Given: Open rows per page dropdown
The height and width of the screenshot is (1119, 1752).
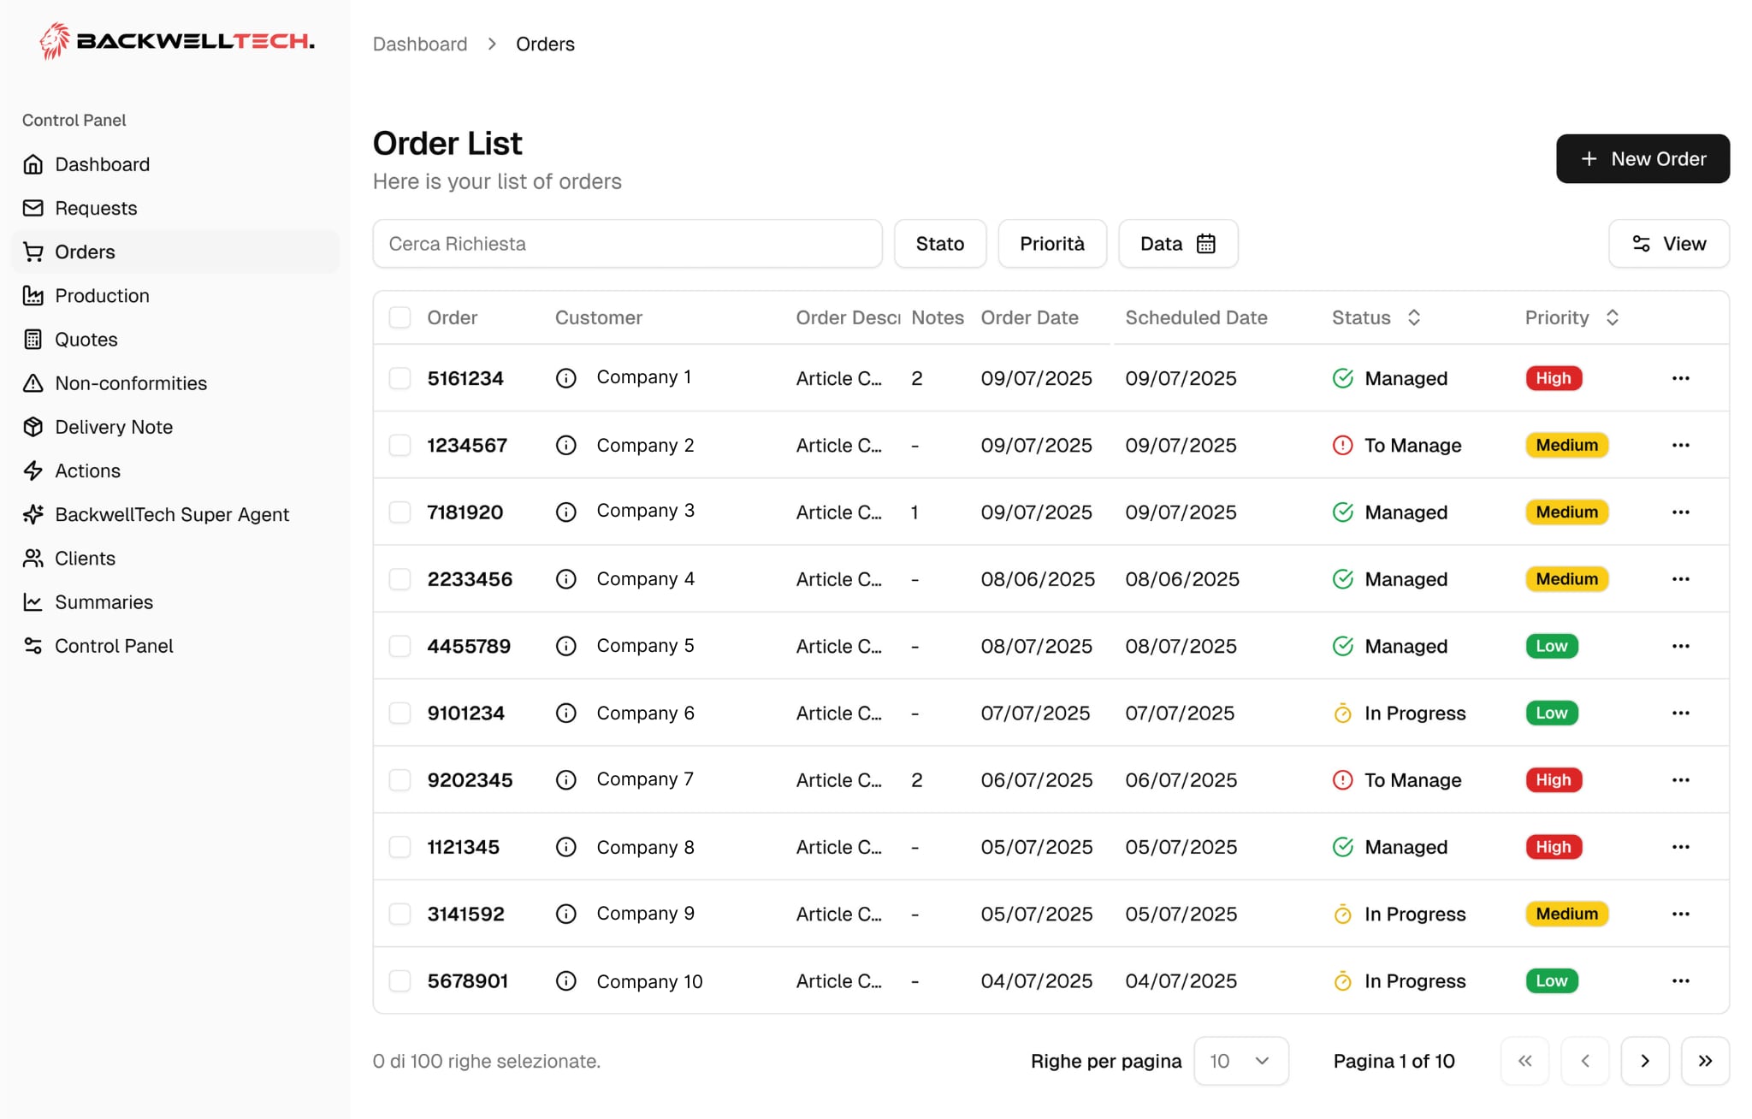Looking at the screenshot, I should click(x=1240, y=1061).
